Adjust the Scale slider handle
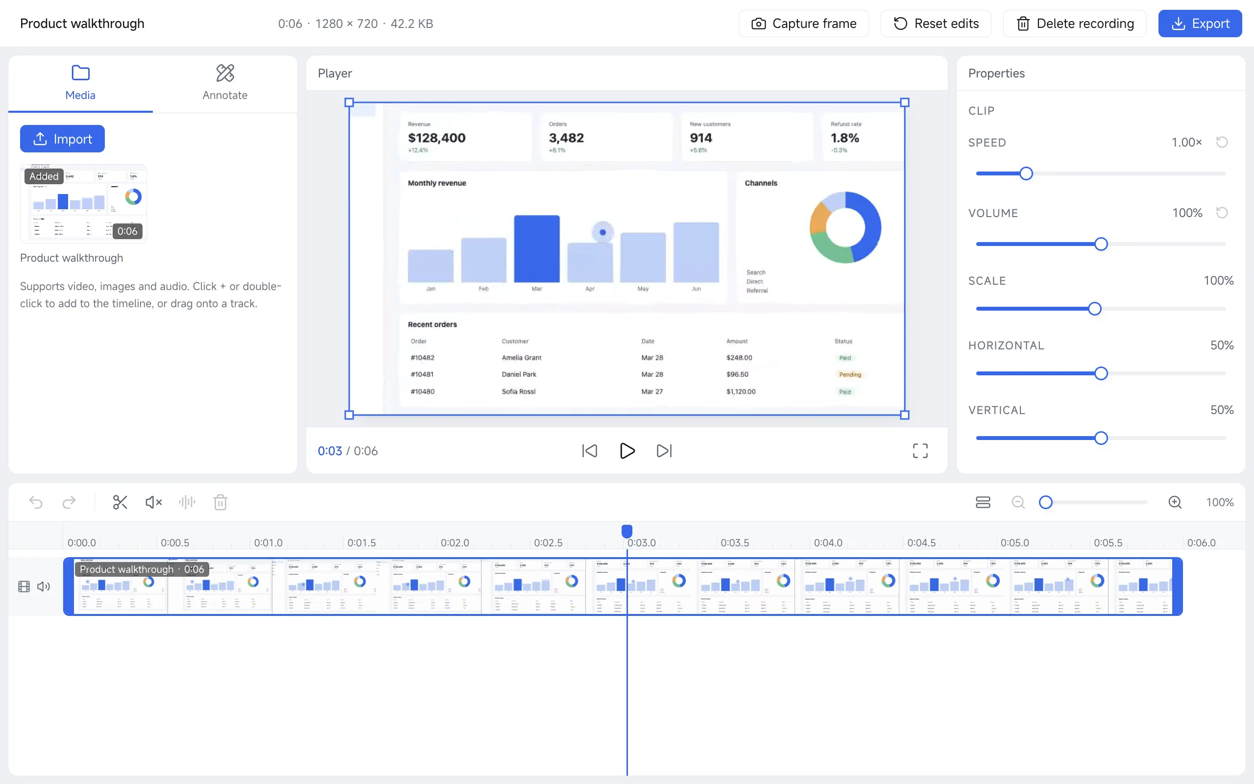Screen dimensions: 1254x784 pyautogui.click(x=1094, y=309)
